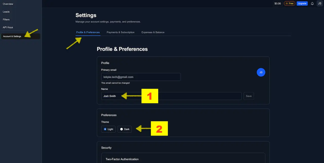The height and width of the screenshot is (163, 324).
Task: Open the Filters section
Action: tap(6, 19)
